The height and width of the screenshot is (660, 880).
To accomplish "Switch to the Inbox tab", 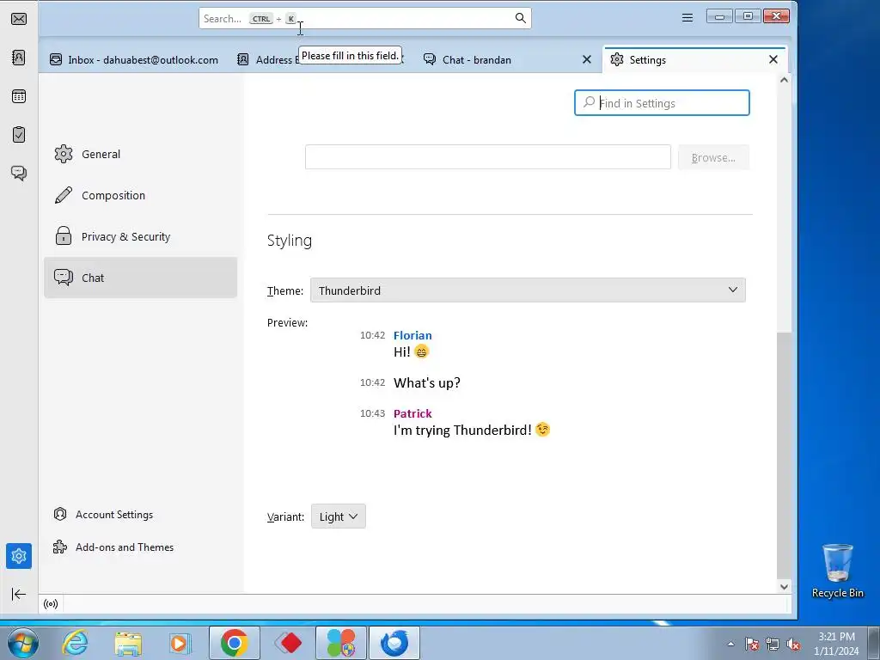I will pyautogui.click(x=134, y=60).
